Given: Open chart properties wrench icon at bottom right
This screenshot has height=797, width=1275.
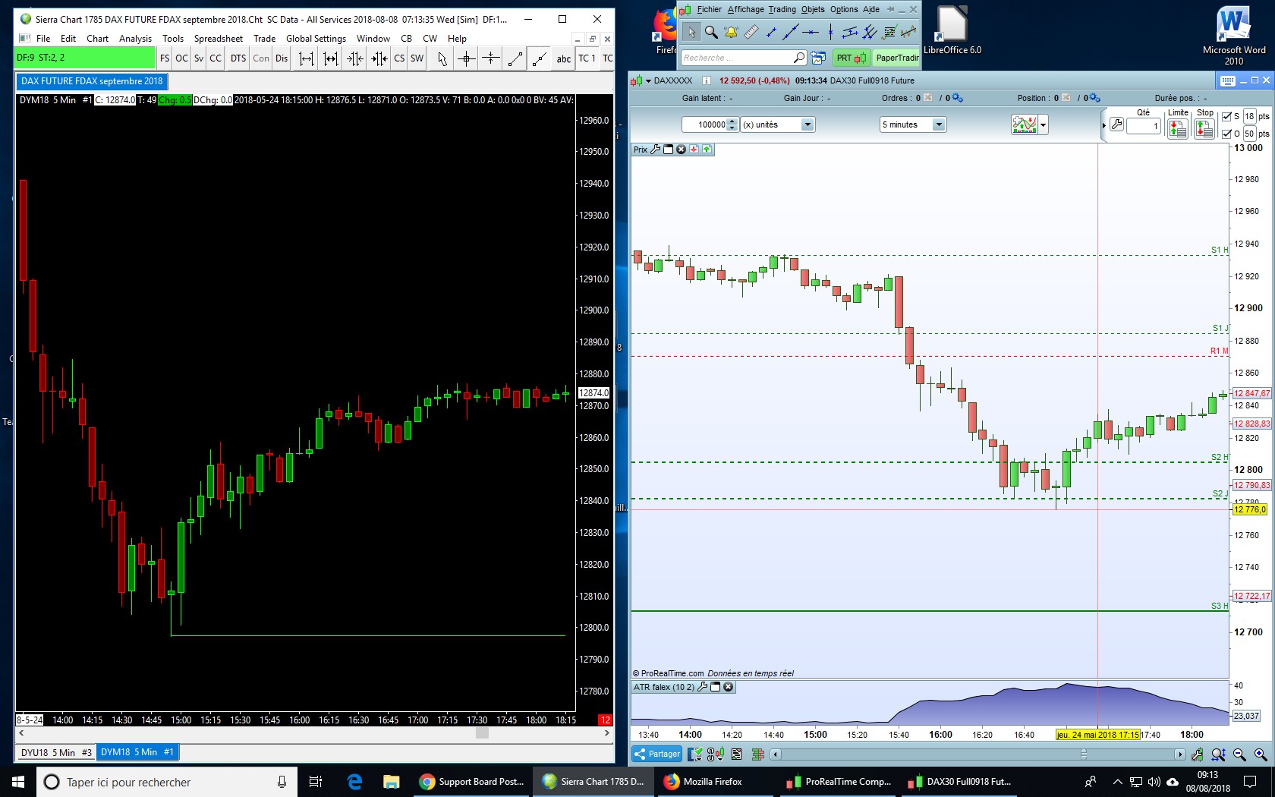Looking at the screenshot, I should (x=1198, y=754).
